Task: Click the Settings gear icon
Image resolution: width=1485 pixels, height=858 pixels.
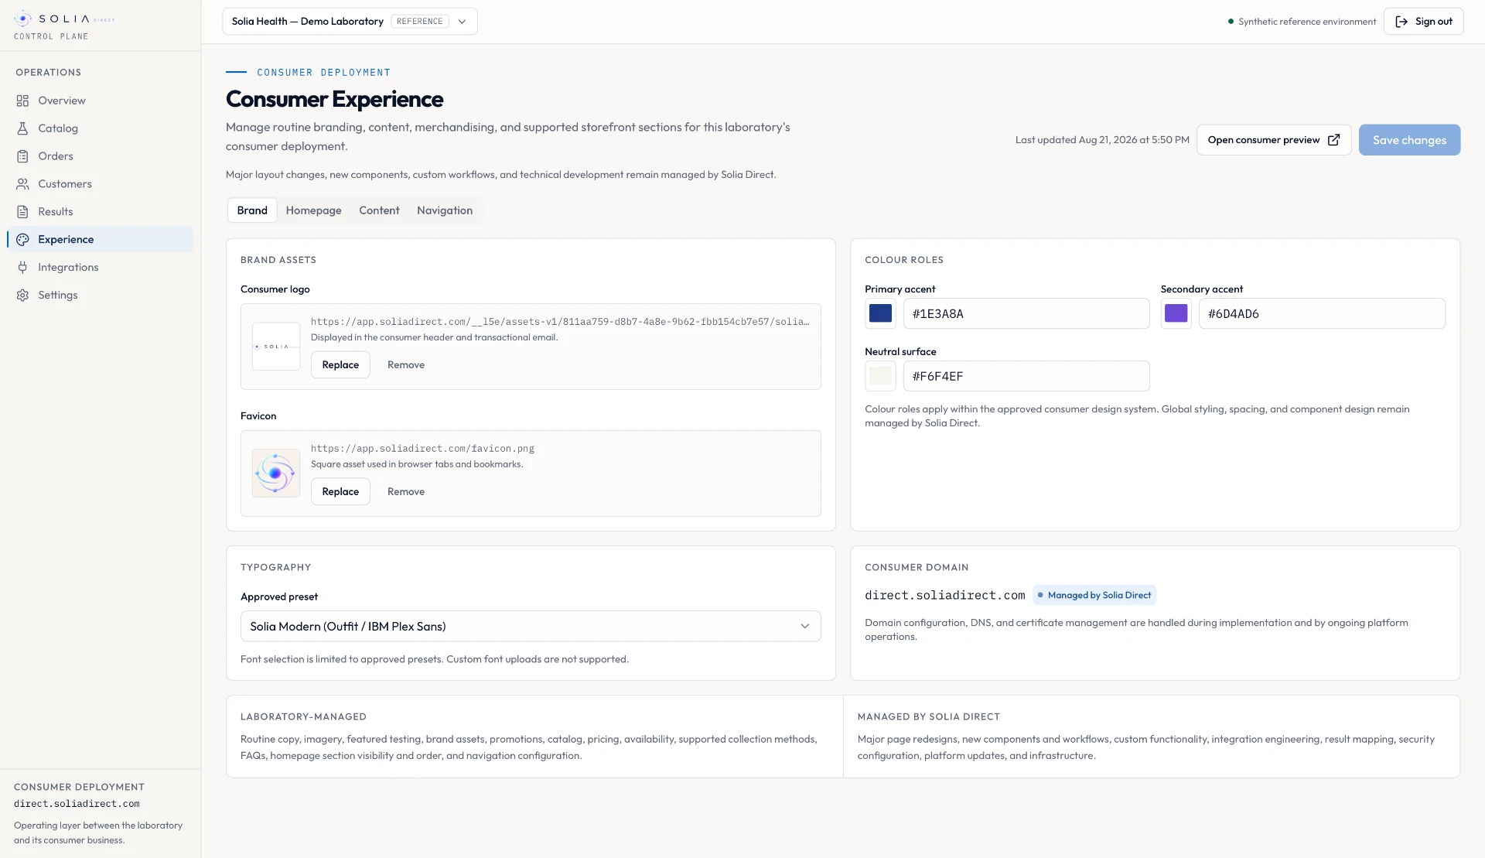Action: pyautogui.click(x=22, y=296)
